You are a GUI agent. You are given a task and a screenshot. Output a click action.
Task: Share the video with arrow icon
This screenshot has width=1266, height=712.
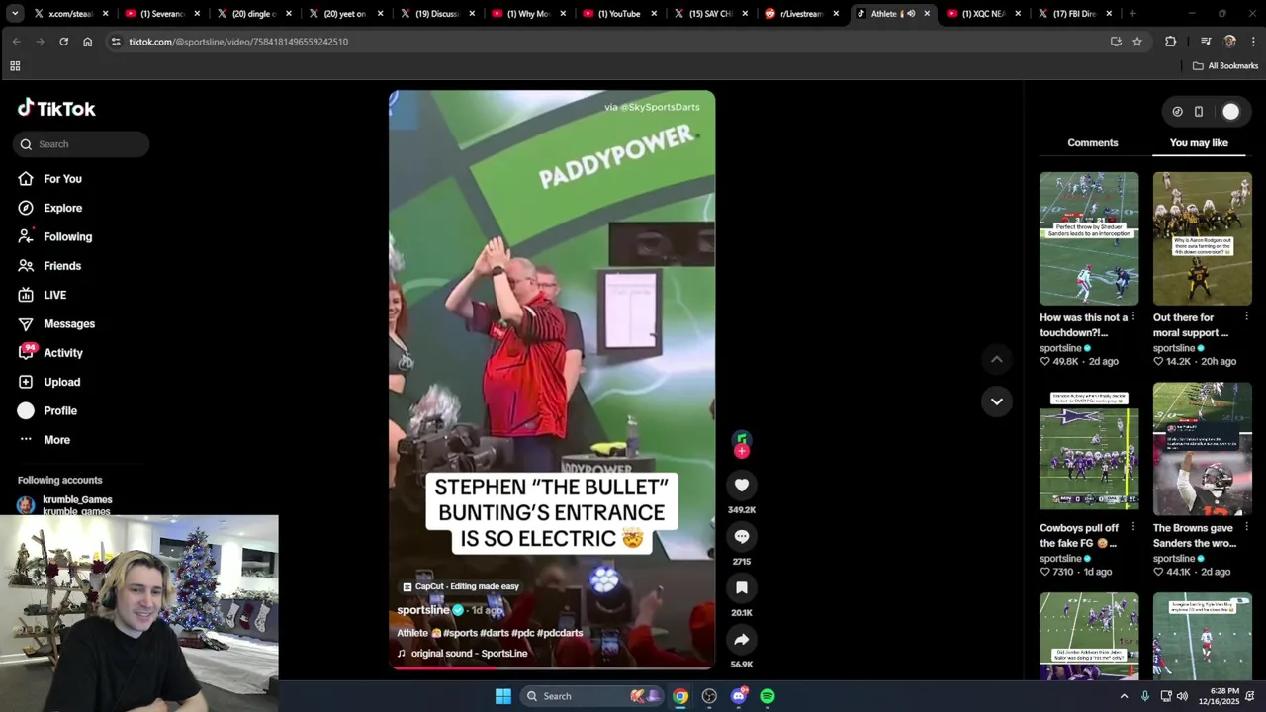(x=742, y=639)
